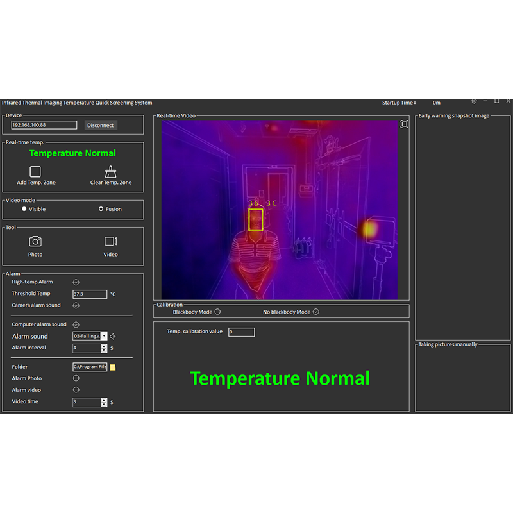Click the Clear Temp. Zone broom icon
Screen dimensions: 513x513
click(x=110, y=171)
